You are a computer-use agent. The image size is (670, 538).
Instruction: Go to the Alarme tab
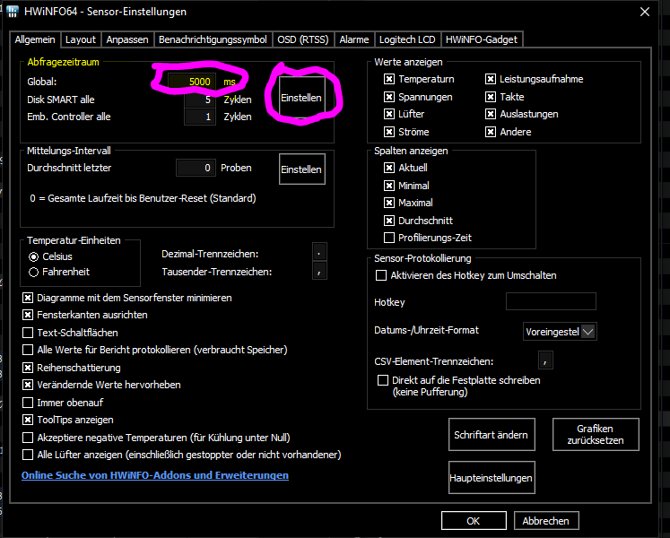[354, 39]
